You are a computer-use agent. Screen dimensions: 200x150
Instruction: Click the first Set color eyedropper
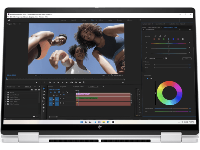click(x=155, y=36)
